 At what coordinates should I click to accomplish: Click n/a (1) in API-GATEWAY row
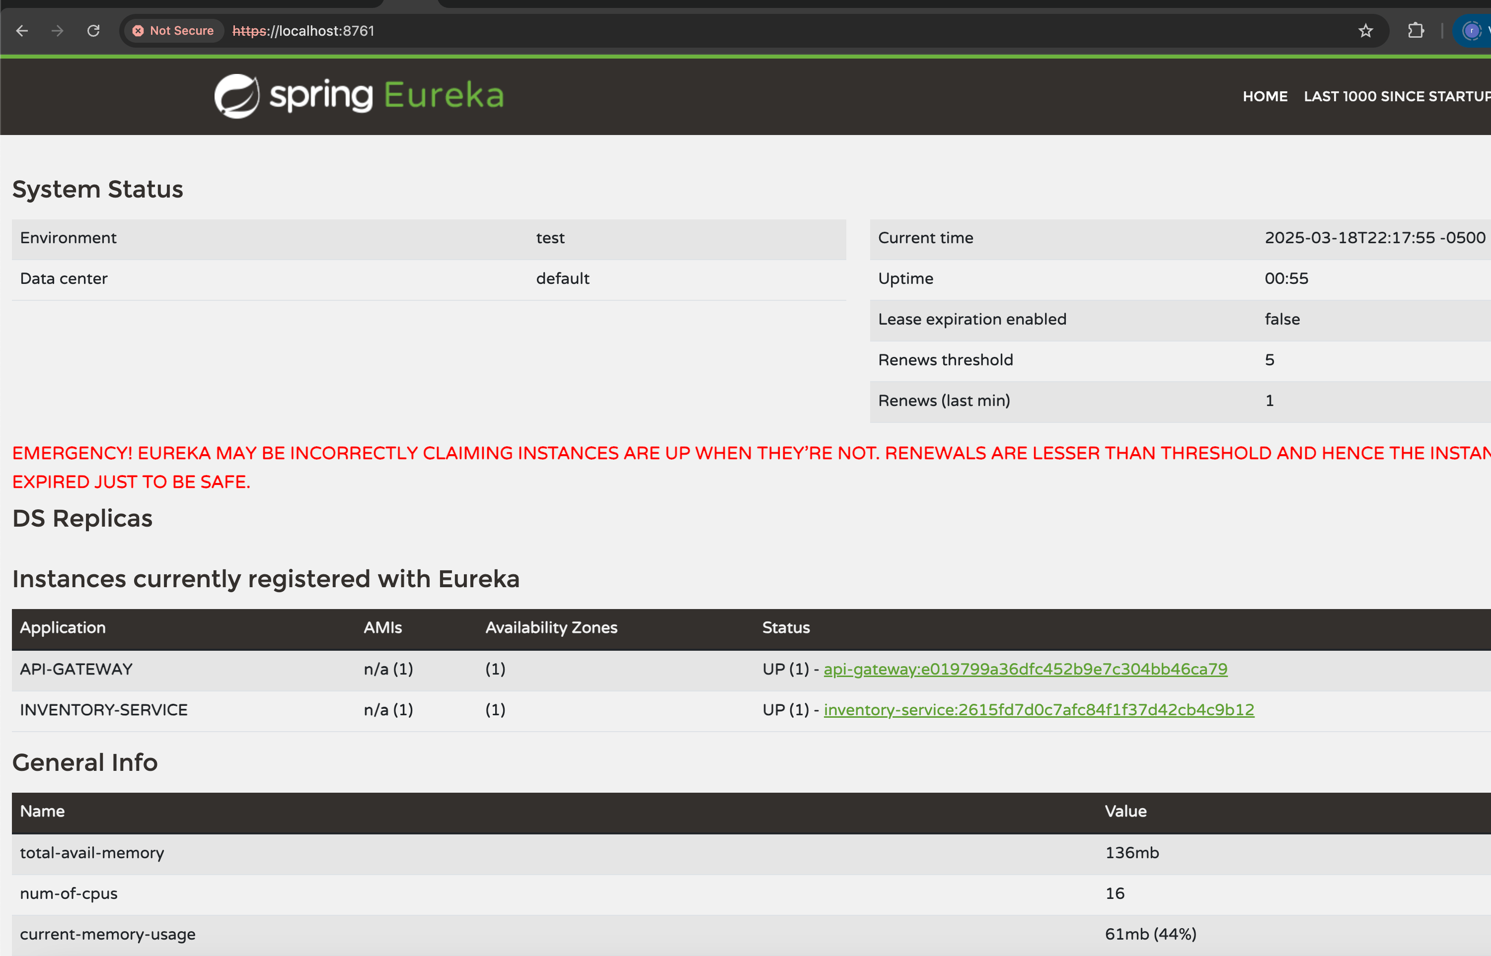click(x=388, y=669)
